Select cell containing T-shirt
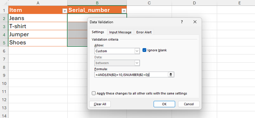Image resolution: width=255 pixels, height=118 pixels. pyautogui.click(x=38, y=26)
